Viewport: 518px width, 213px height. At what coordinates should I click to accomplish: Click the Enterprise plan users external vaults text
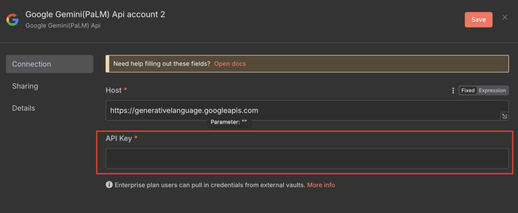[x=210, y=185]
